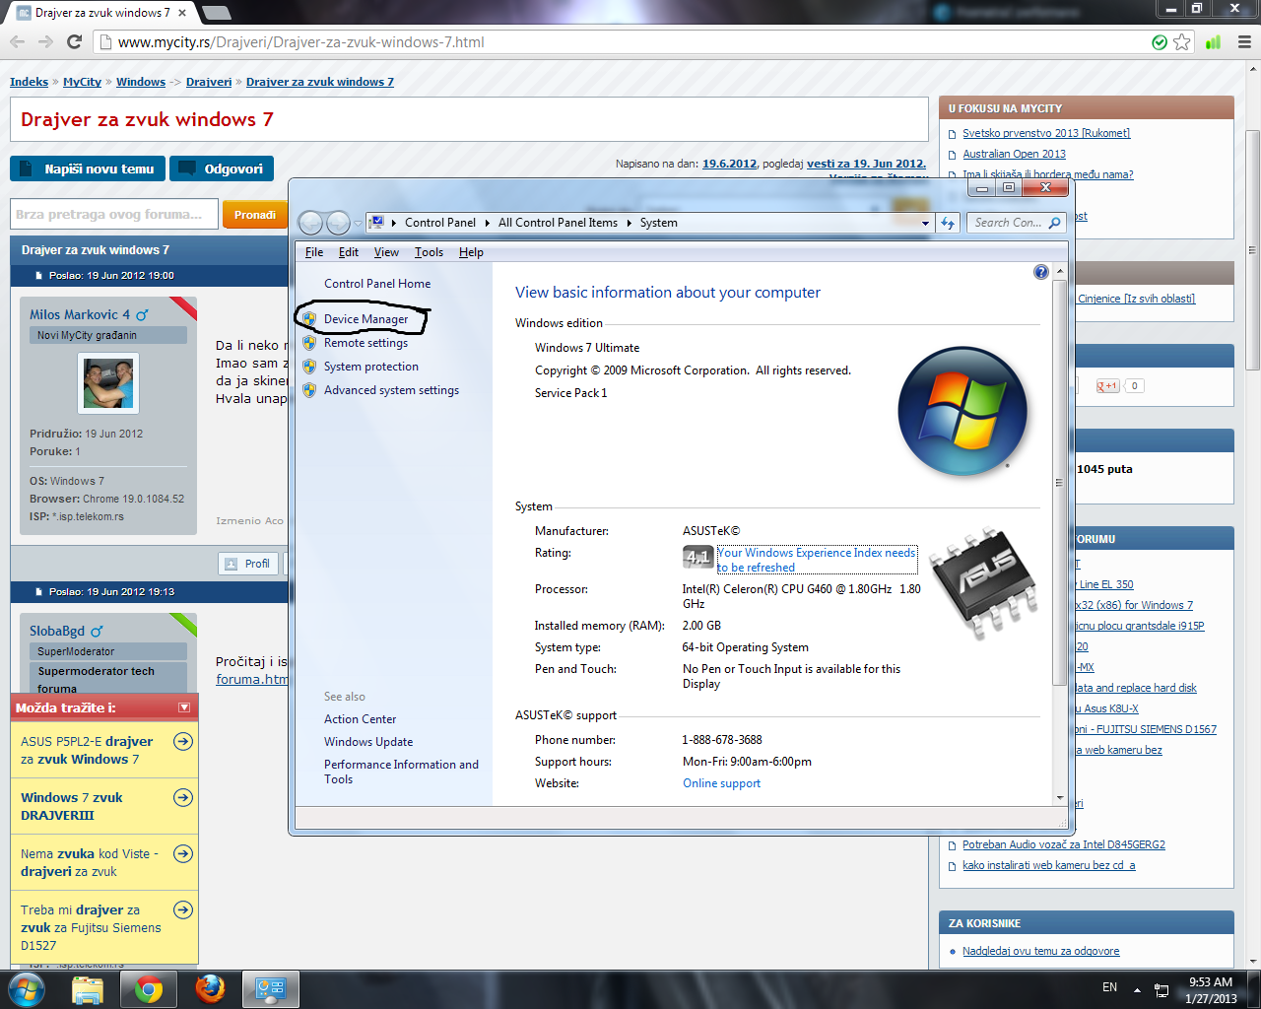The width and height of the screenshot is (1261, 1009).
Task: Click the Chrome address bar URL
Action: tap(300, 42)
